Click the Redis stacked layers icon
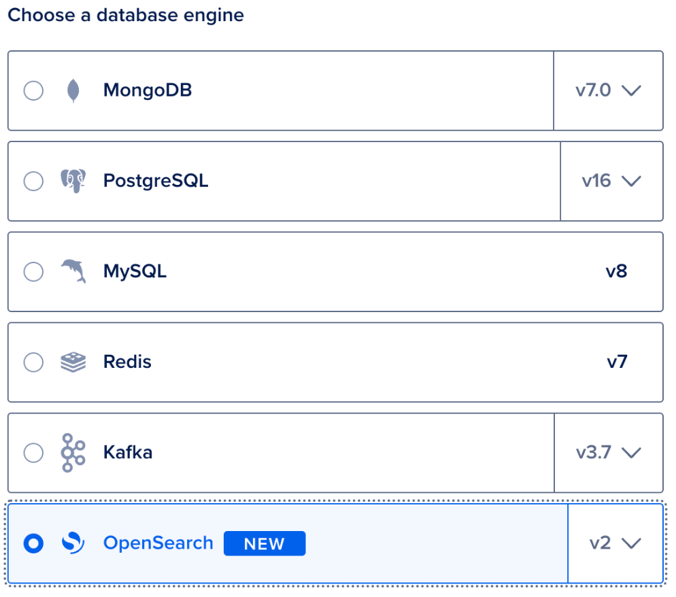 click(x=73, y=362)
